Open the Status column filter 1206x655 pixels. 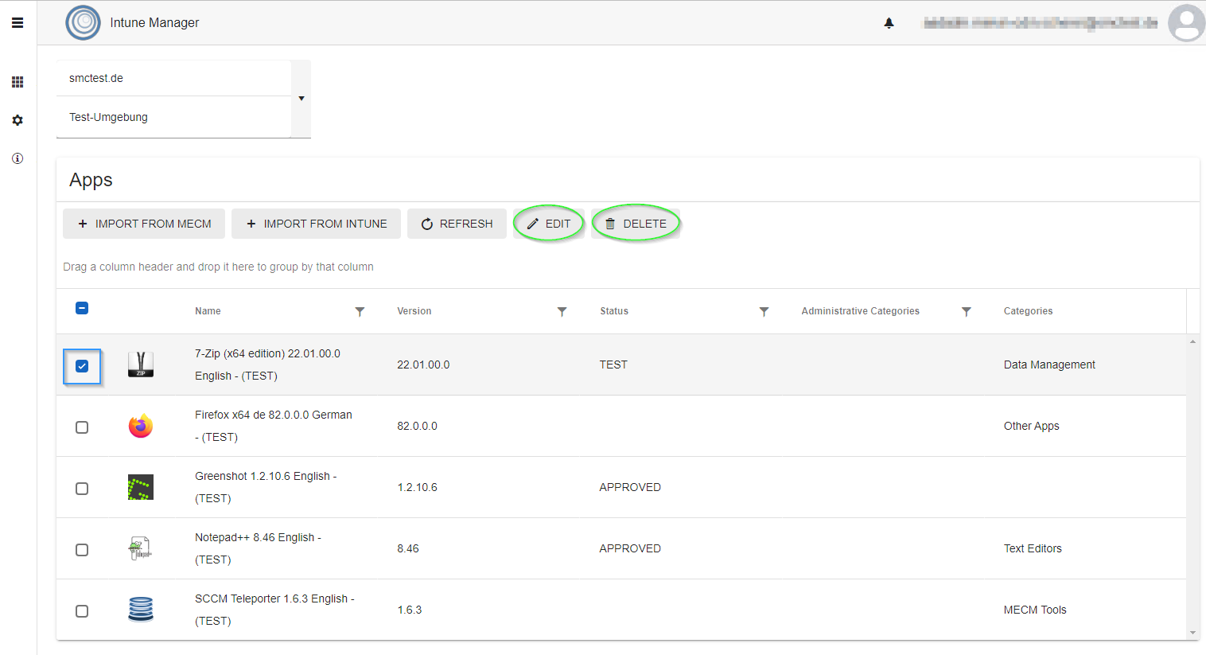coord(764,311)
